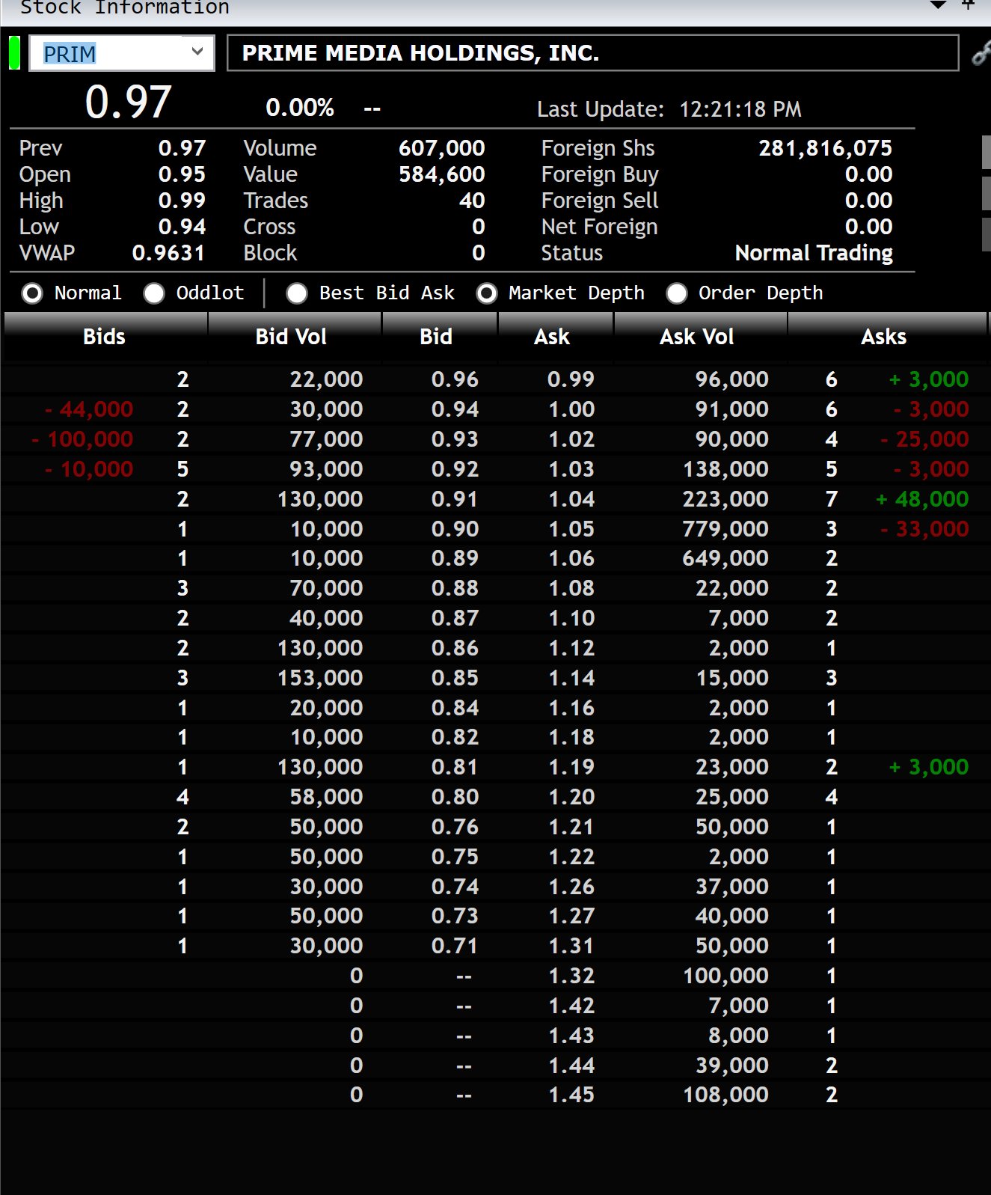Click the best bid price 0.96
The image size is (991, 1195).
pyautogui.click(x=455, y=379)
